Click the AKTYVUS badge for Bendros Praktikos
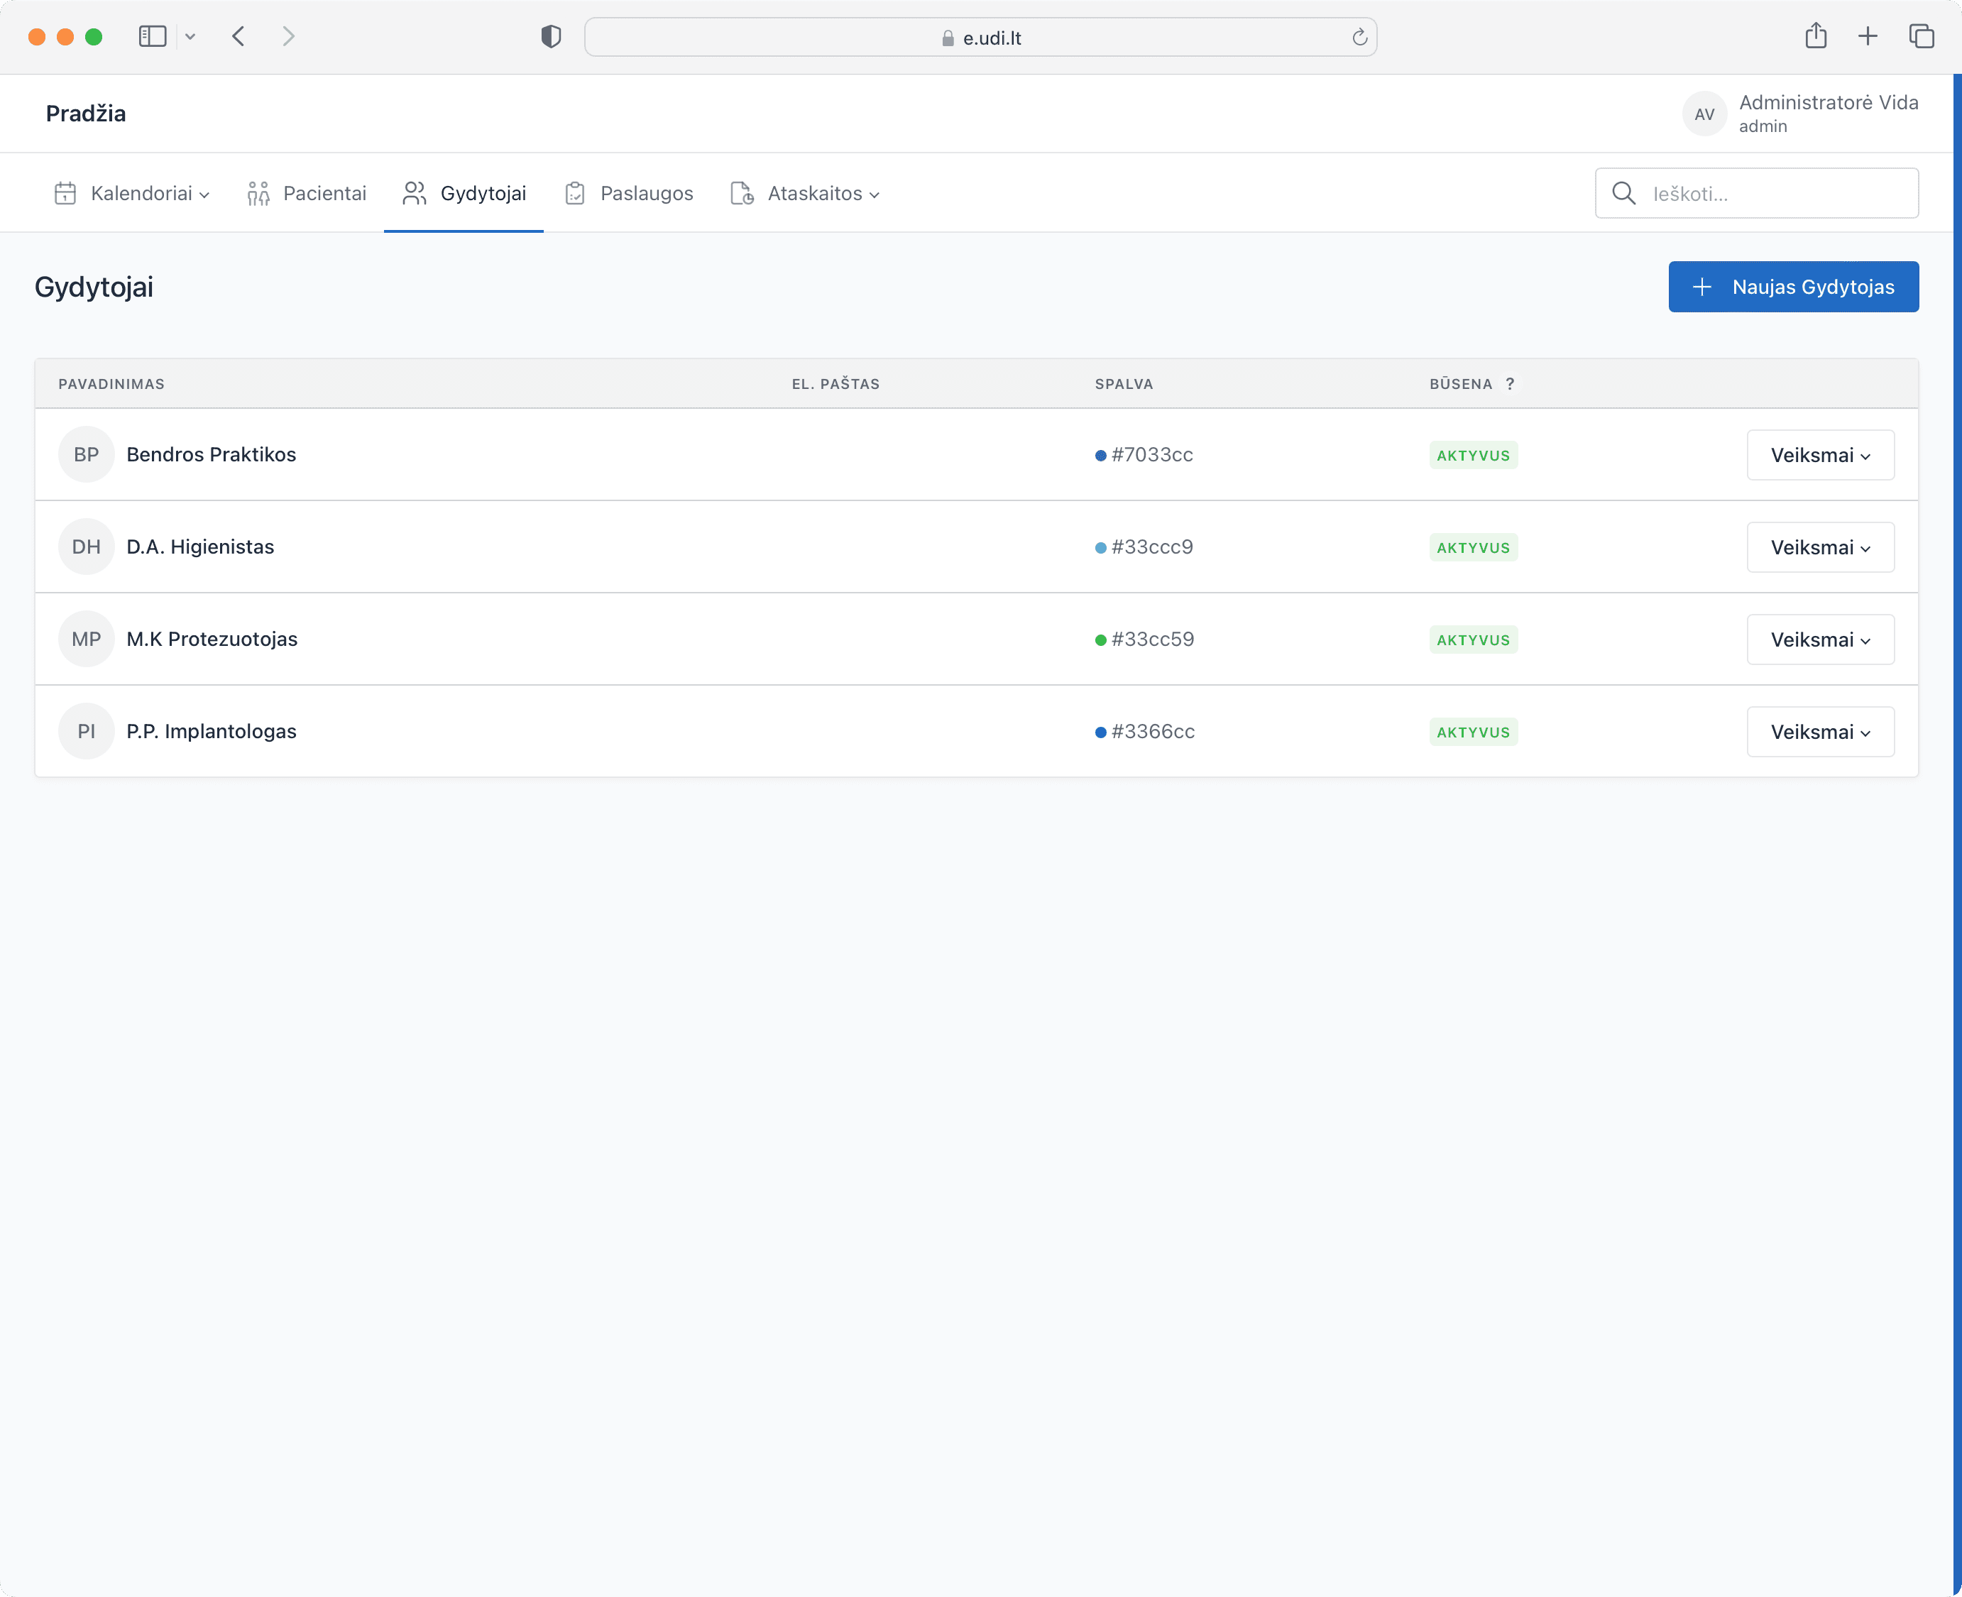 1474,456
